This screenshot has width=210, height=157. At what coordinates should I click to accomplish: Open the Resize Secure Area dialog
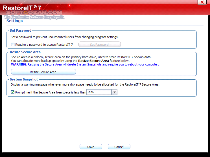coord(43,72)
